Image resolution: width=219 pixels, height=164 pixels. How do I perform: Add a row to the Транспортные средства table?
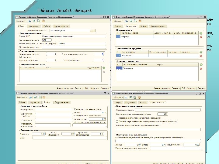[201, 52]
